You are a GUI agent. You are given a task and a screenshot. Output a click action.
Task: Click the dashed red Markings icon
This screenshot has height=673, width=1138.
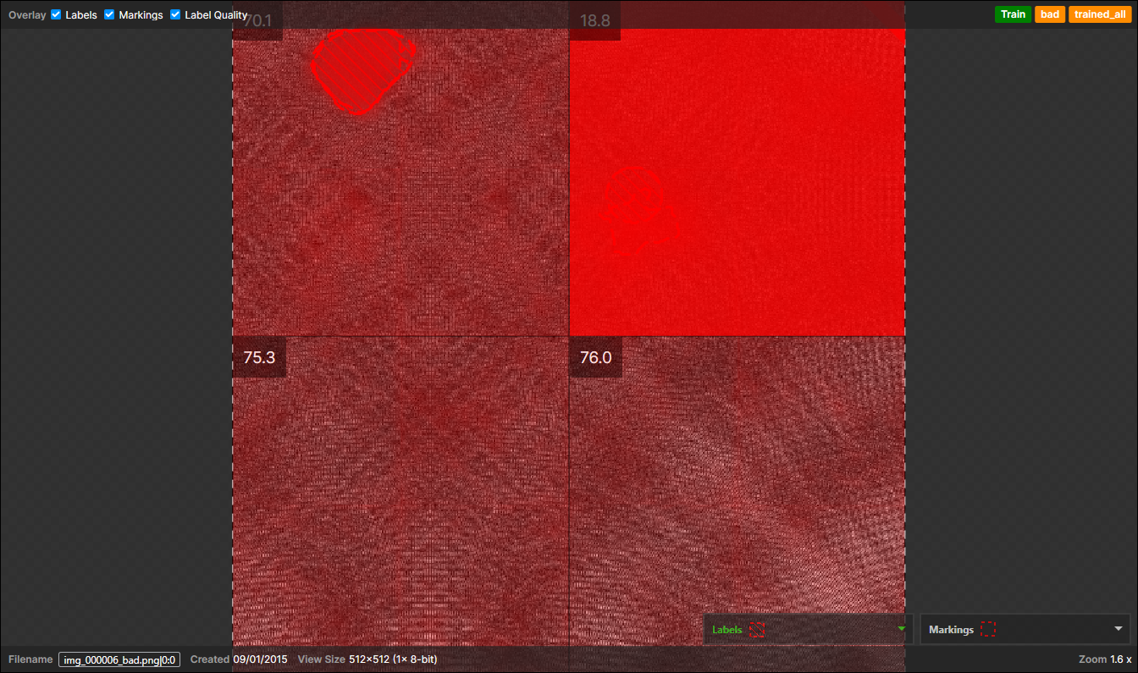point(987,630)
